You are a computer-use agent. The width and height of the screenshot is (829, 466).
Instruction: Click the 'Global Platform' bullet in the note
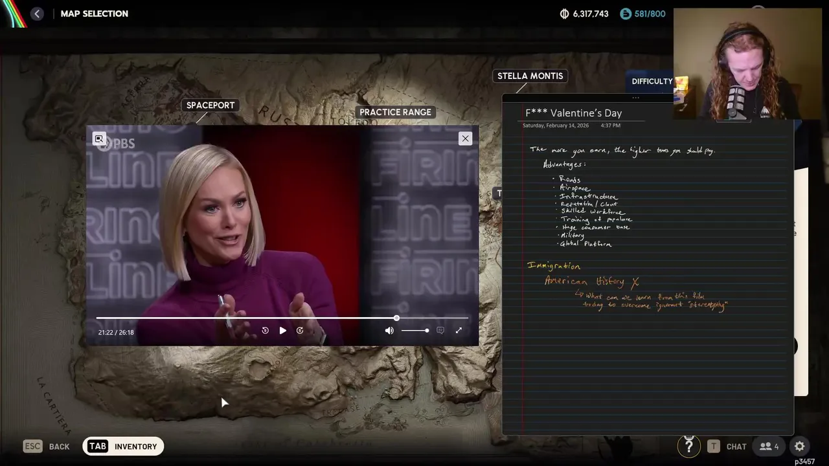coord(585,244)
